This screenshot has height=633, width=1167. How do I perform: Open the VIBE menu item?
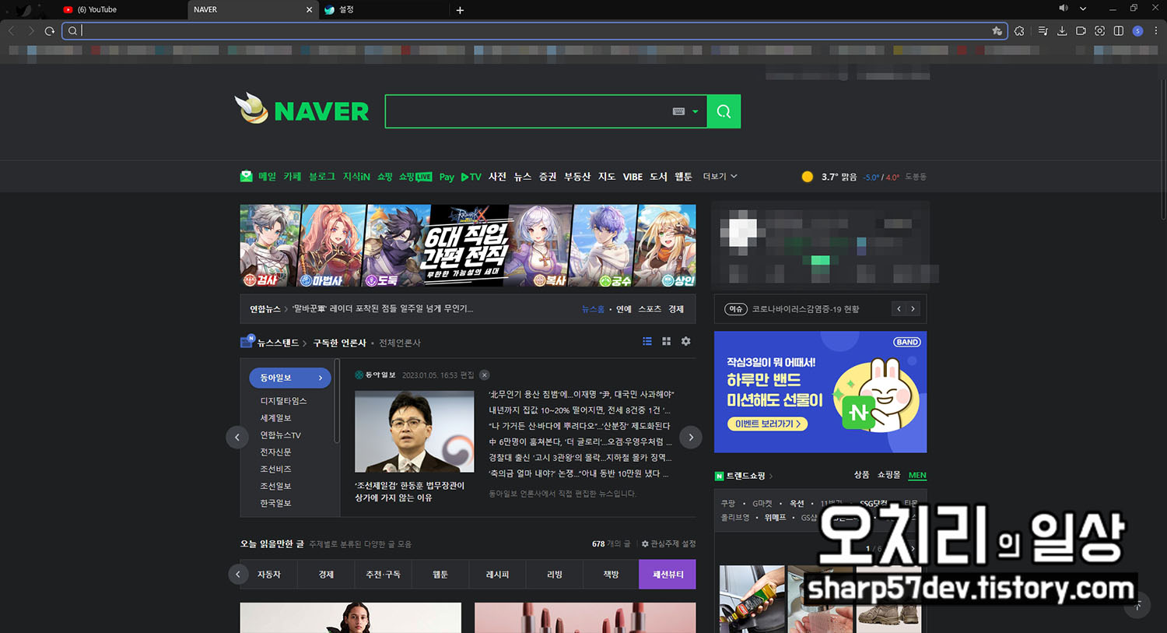(633, 177)
